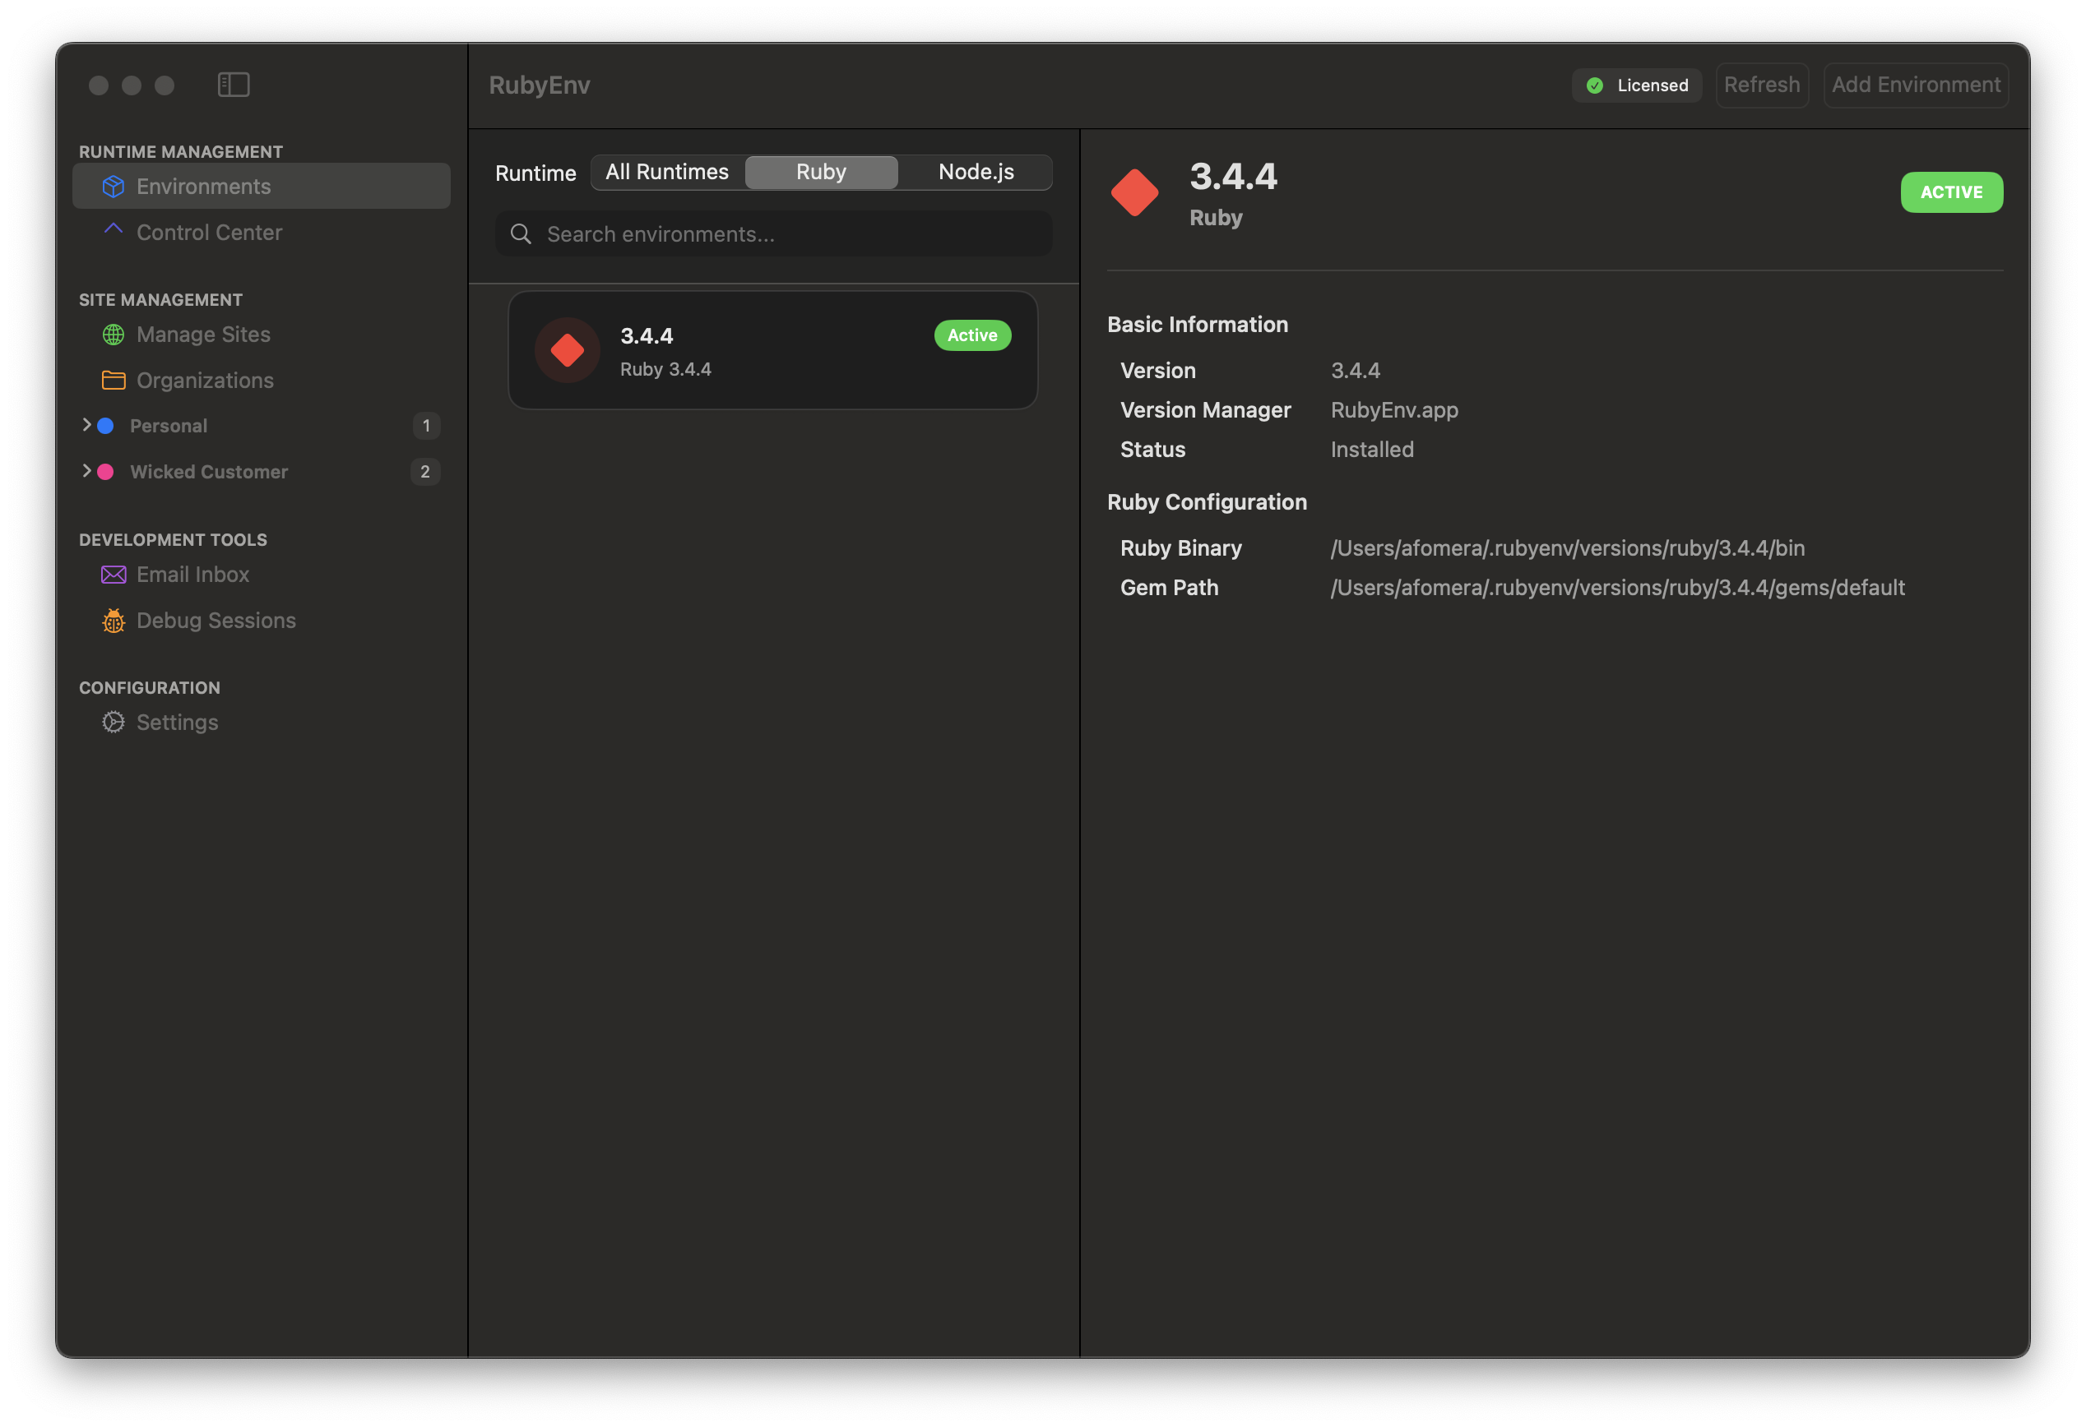
Task: Click the Debug Sessions bug icon
Action: [x=113, y=621]
